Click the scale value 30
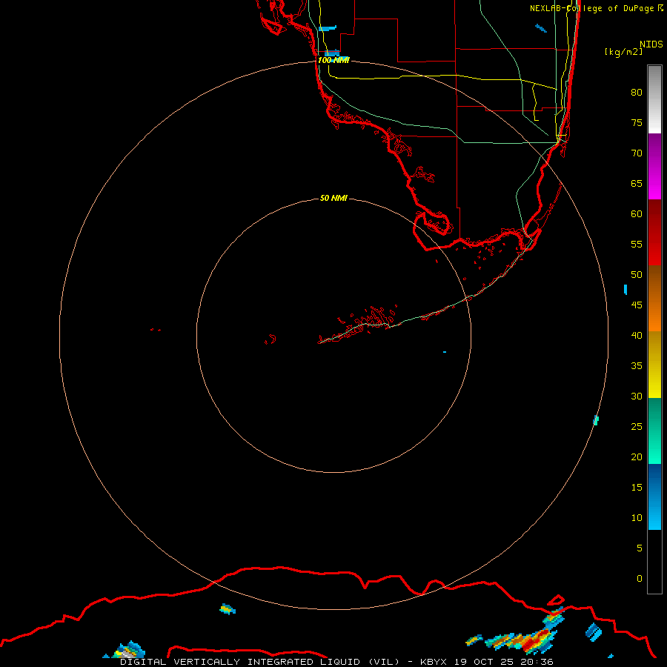Image resolution: width=667 pixels, height=667 pixels. click(x=637, y=396)
